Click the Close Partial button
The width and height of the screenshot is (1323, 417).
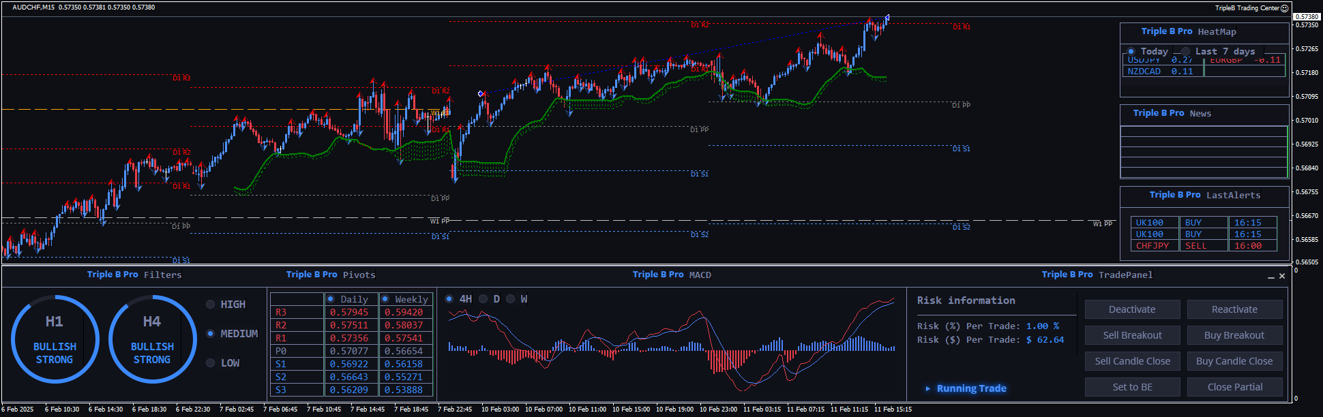pyautogui.click(x=1234, y=387)
